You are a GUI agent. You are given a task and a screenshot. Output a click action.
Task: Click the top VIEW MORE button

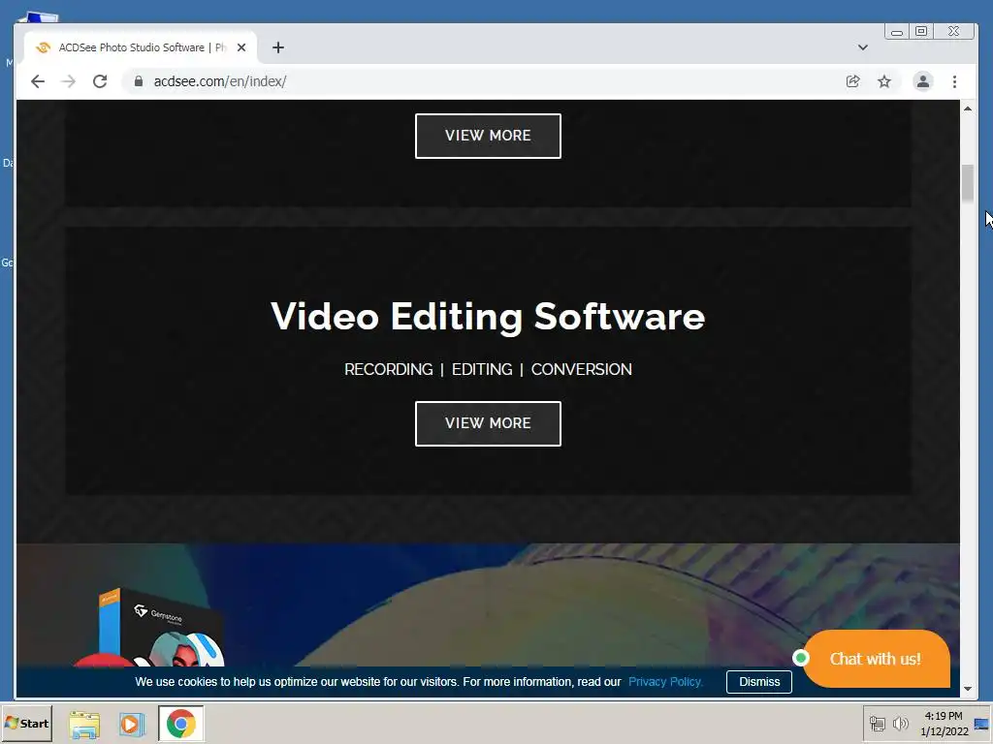pos(488,136)
